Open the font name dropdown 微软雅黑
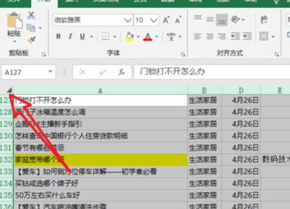290x209 pixels. pos(128,20)
